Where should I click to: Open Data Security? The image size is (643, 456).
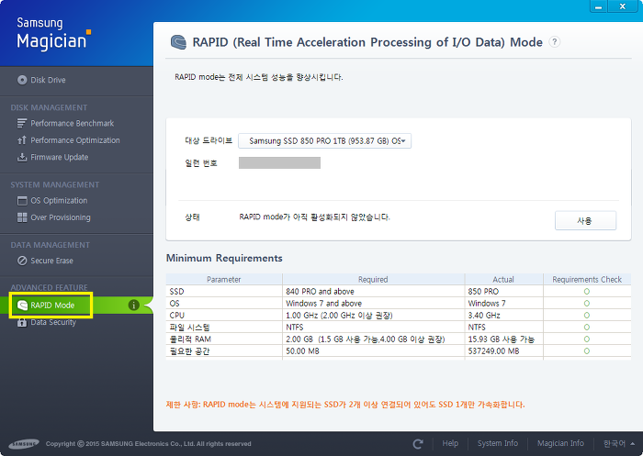53,322
